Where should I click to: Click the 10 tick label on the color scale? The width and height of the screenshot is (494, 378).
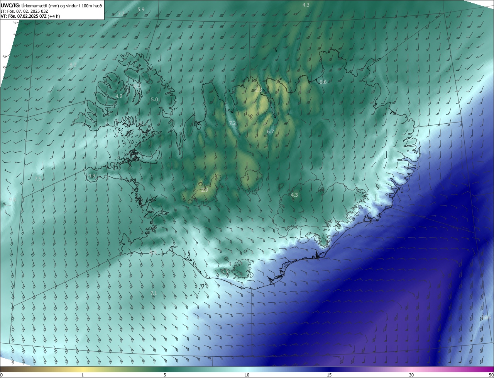coord(247,375)
